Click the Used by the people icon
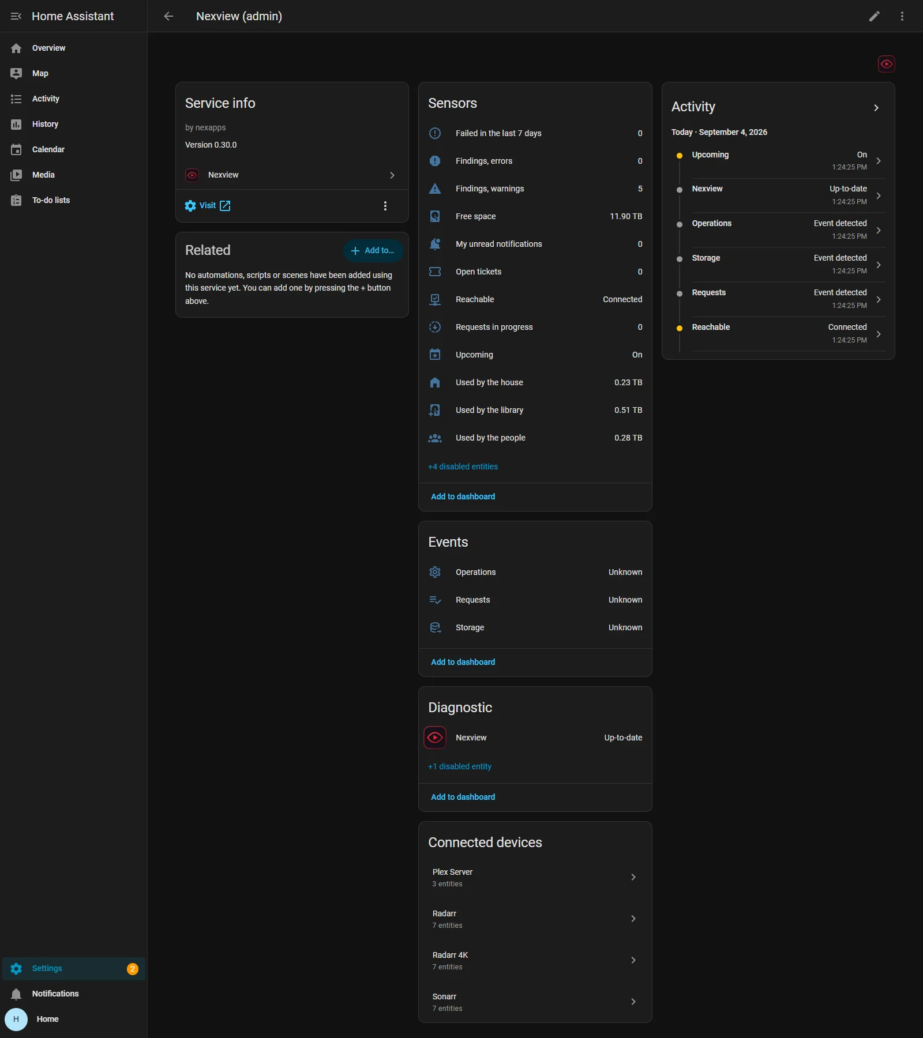The image size is (923, 1038). [435, 438]
